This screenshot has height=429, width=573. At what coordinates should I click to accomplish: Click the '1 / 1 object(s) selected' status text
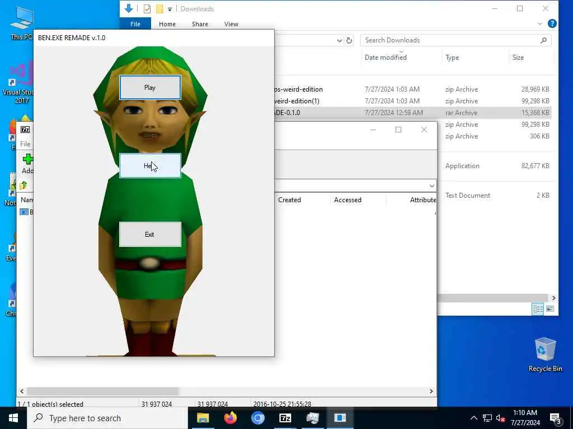click(x=50, y=404)
